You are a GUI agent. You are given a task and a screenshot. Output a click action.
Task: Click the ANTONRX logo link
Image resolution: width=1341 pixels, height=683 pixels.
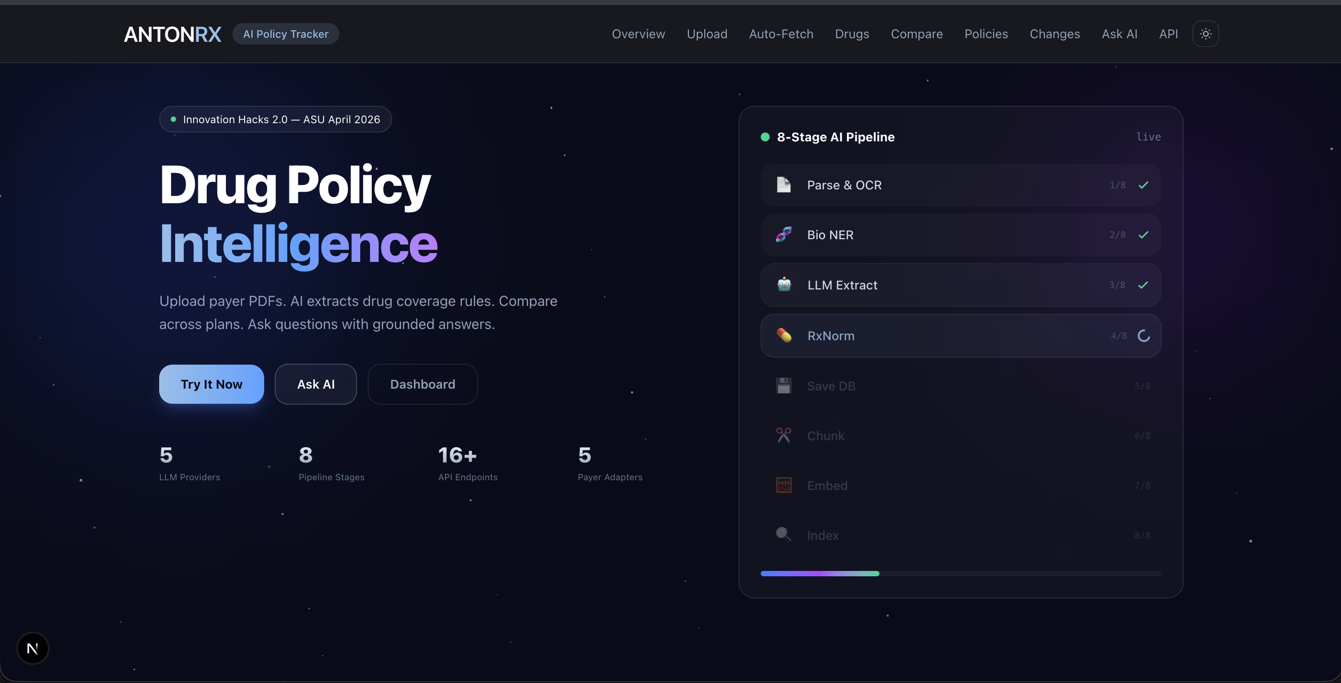[x=173, y=34]
